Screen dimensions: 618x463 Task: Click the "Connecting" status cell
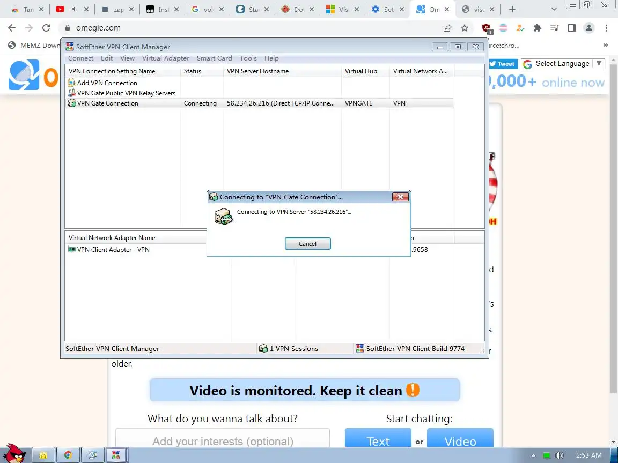point(200,103)
